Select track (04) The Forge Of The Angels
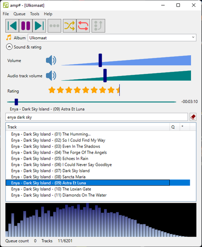This screenshot has height=247, width=202. (x=98, y=152)
